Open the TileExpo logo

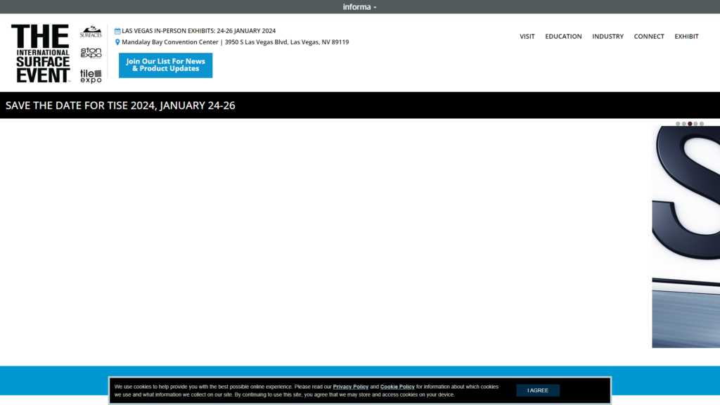click(91, 76)
